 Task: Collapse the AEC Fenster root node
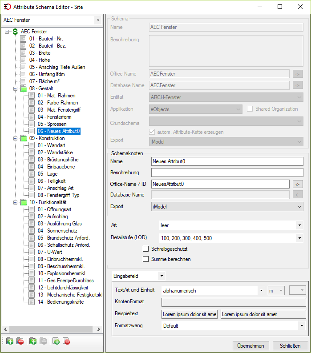click(7, 32)
